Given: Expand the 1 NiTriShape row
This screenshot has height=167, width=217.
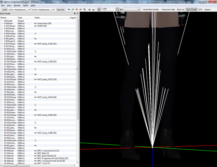Looking at the screenshot, I should (2, 26).
